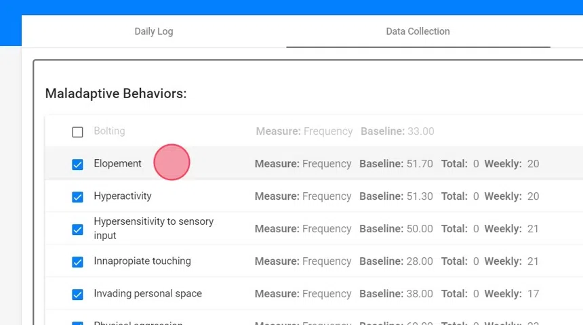
Task: Toggle the Hyperactivity checkbox off
Action: [77, 197]
